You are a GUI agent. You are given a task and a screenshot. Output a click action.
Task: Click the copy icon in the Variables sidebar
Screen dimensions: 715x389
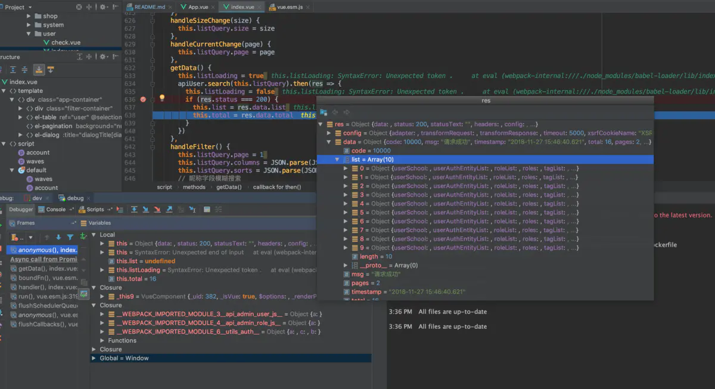tap(84, 281)
